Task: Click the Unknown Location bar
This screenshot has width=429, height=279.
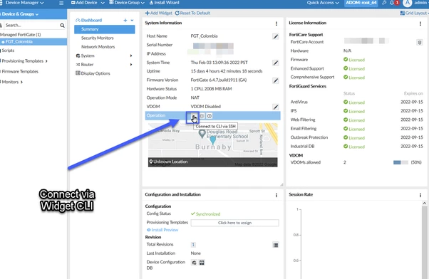Action: pyautogui.click(x=213, y=162)
